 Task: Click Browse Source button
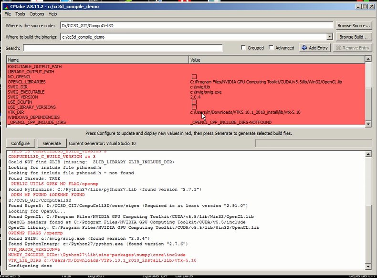pos(354,25)
